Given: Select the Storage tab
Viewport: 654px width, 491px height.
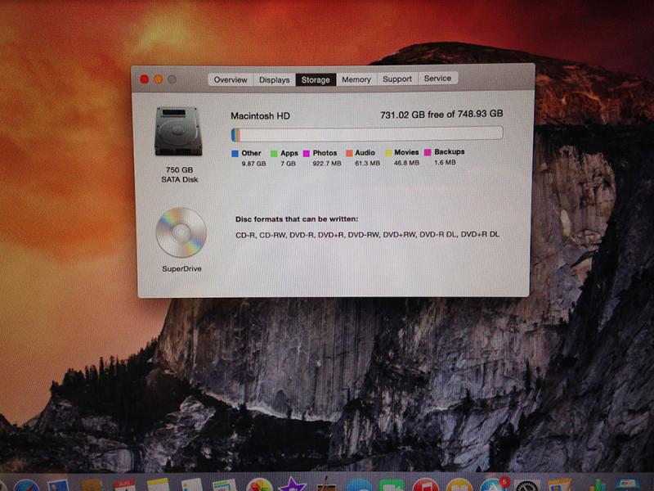Looking at the screenshot, I should click(316, 79).
